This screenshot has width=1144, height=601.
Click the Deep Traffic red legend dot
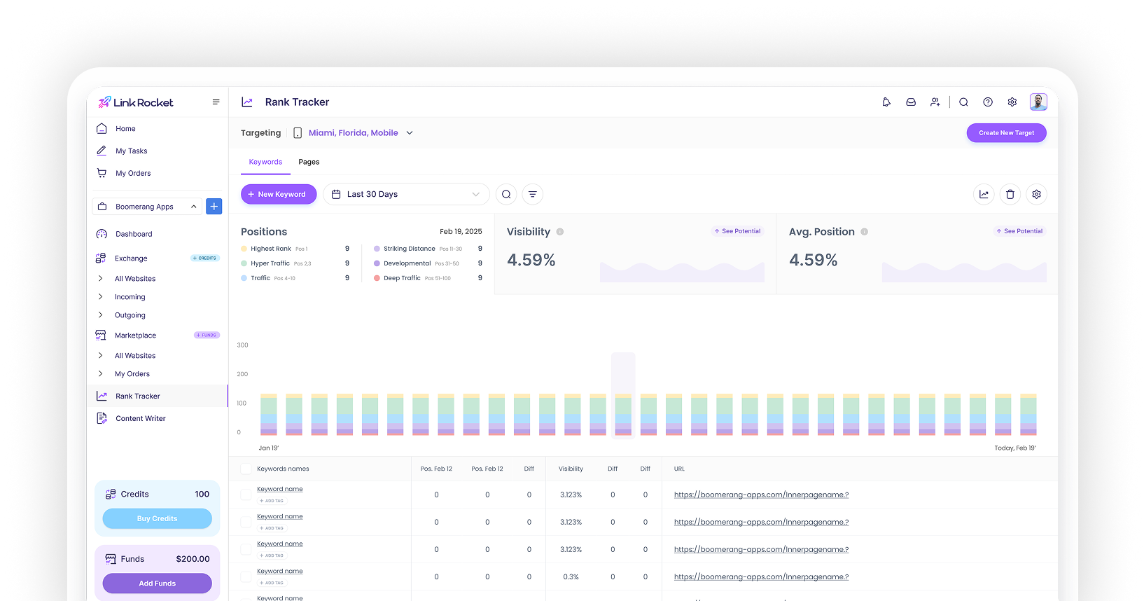coord(377,278)
